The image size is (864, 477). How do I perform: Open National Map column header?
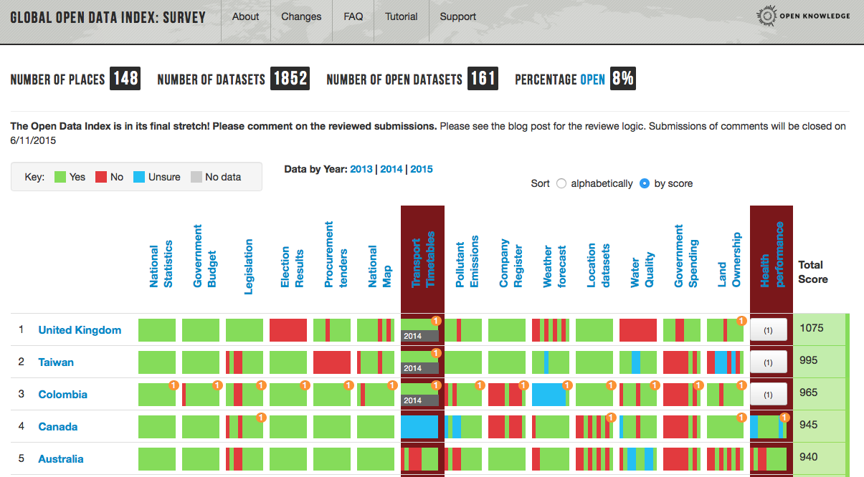pyautogui.click(x=379, y=266)
